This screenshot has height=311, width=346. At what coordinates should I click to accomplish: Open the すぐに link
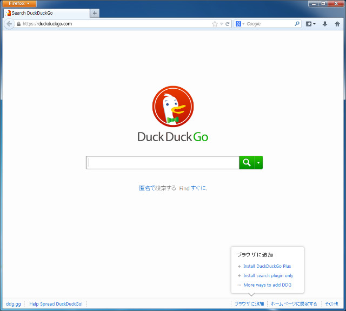point(199,188)
